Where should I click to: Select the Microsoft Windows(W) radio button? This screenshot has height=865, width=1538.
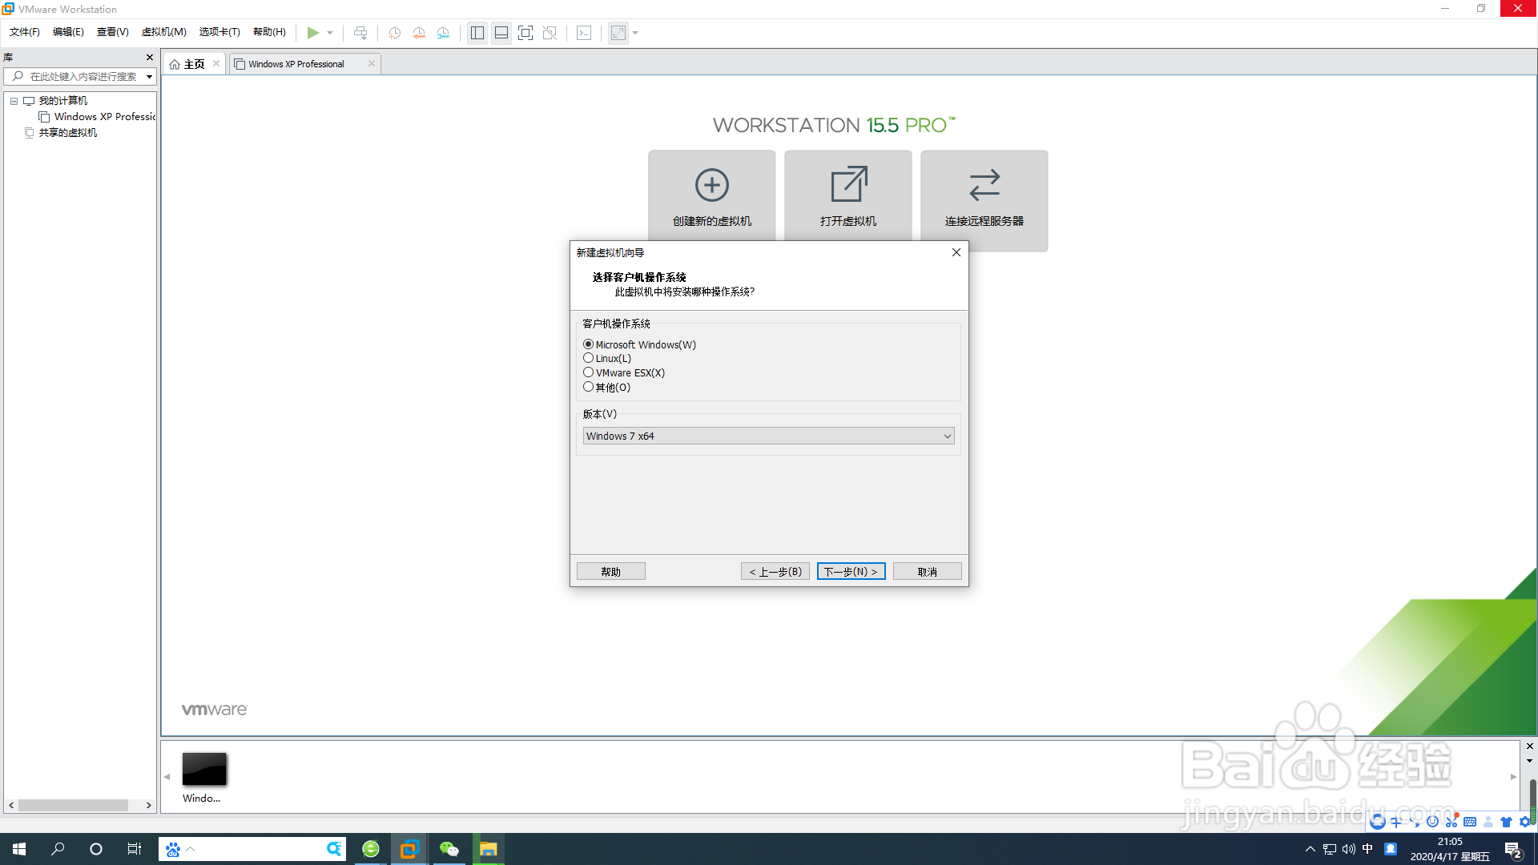pos(588,344)
